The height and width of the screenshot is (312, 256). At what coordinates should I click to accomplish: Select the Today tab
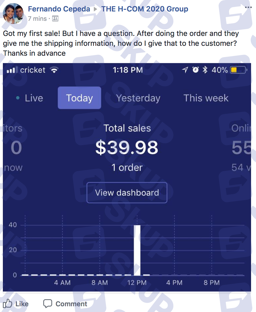(x=79, y=98)
